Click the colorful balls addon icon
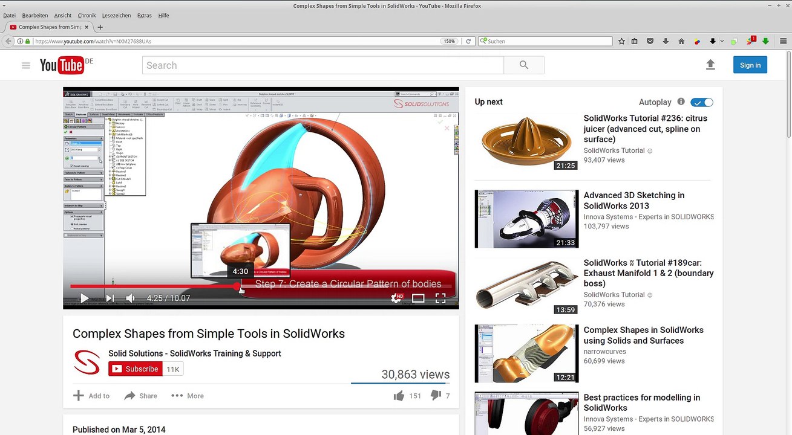The width and height of the screenshot is (792, 435). [x=697, y=41]
